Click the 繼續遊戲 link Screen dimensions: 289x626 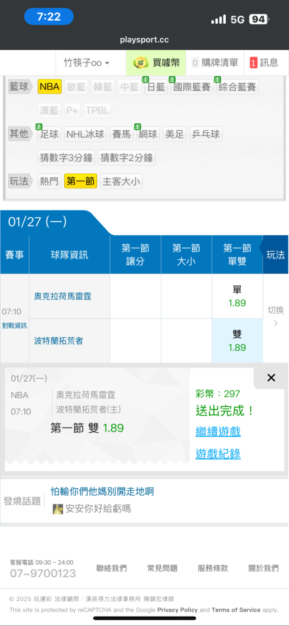click(x=218, y=431)
